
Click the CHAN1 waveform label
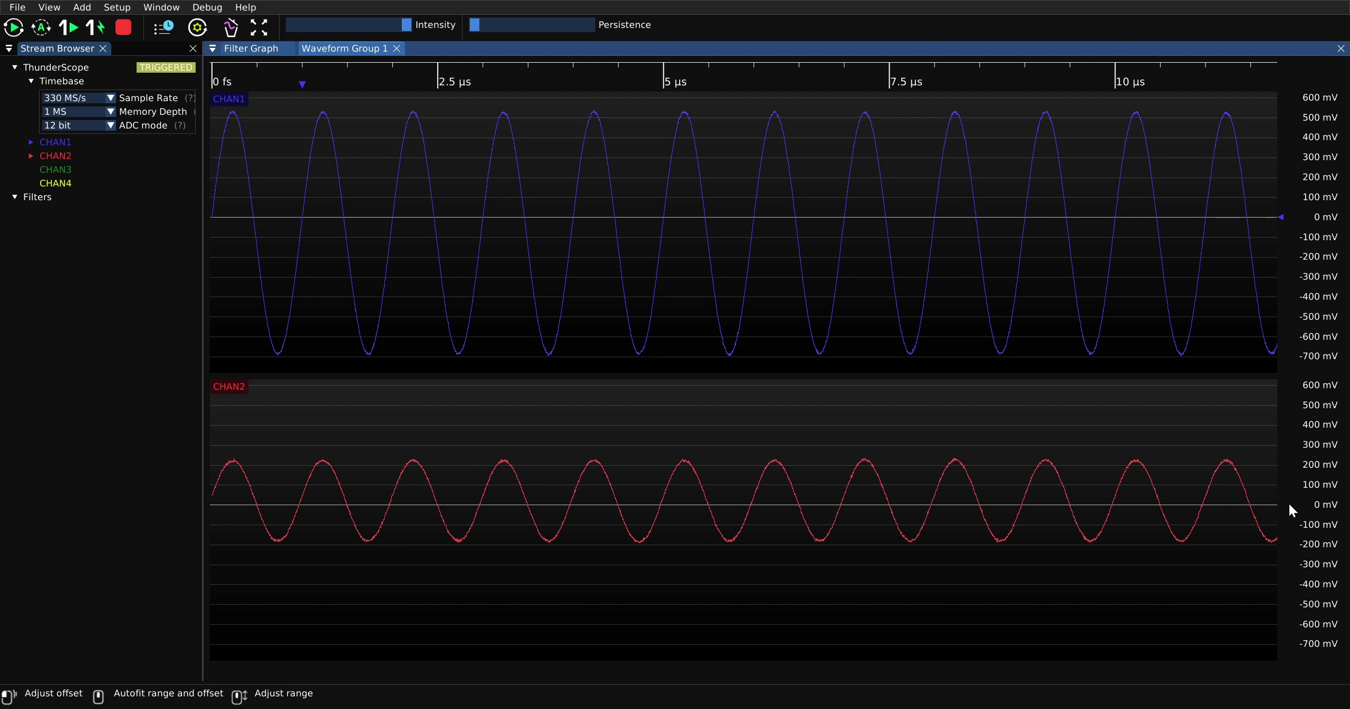pos(229,99)
